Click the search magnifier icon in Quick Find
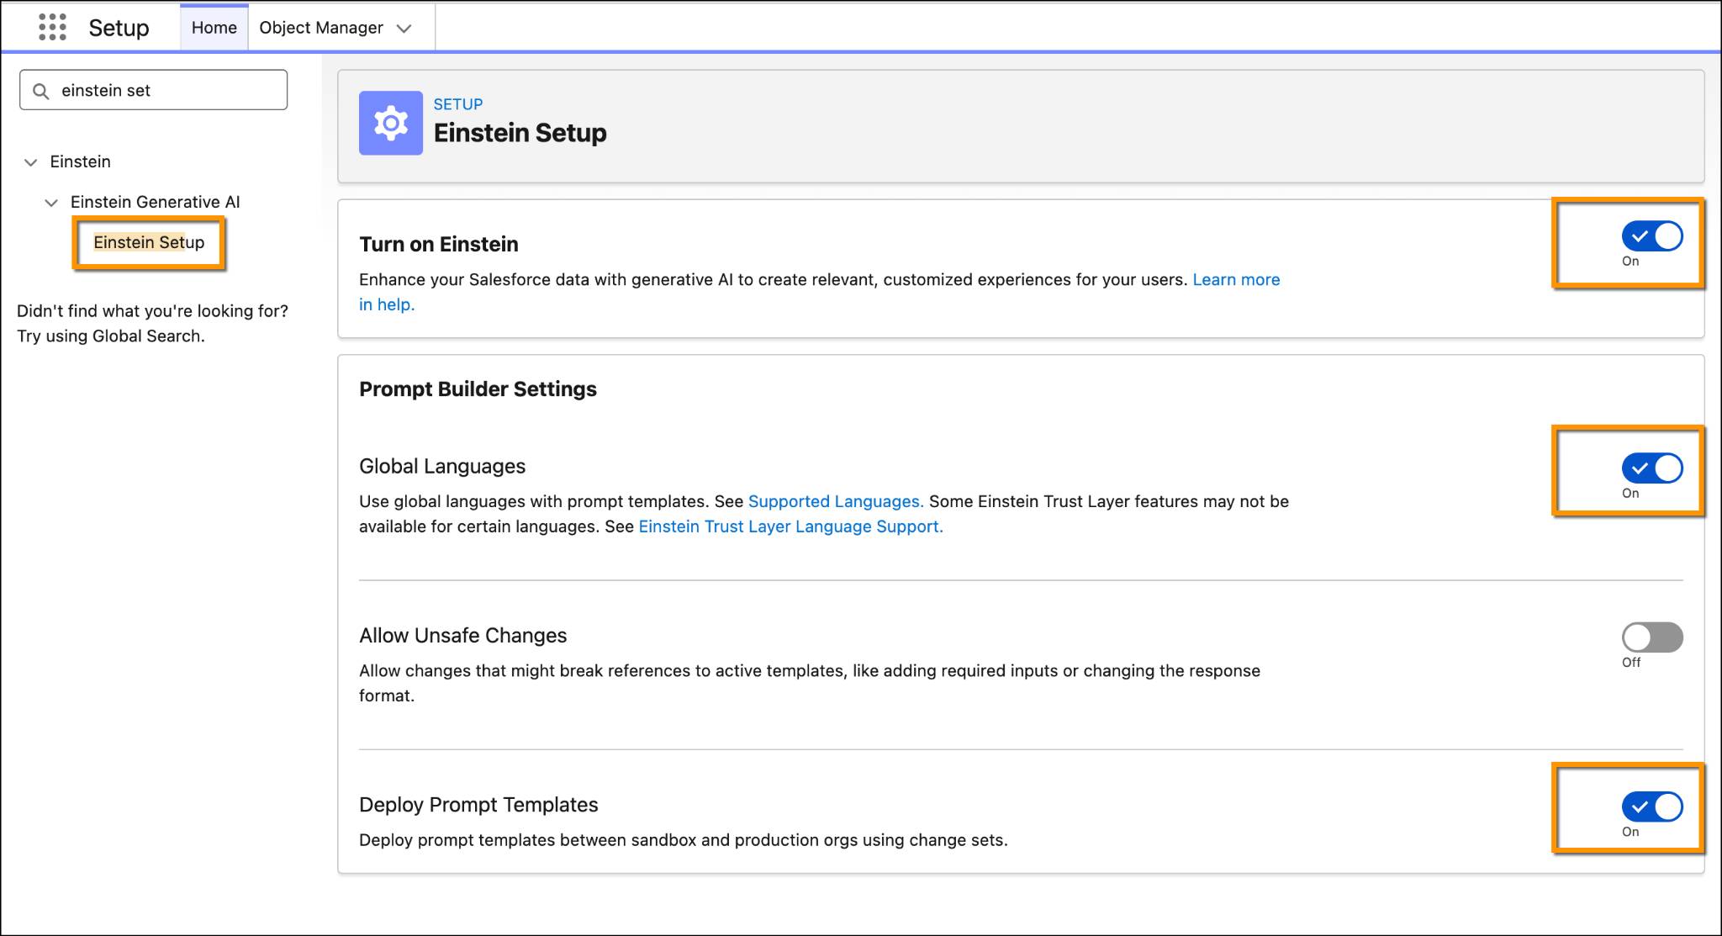Screen dimensions: 1722x936 pos(40,91)
